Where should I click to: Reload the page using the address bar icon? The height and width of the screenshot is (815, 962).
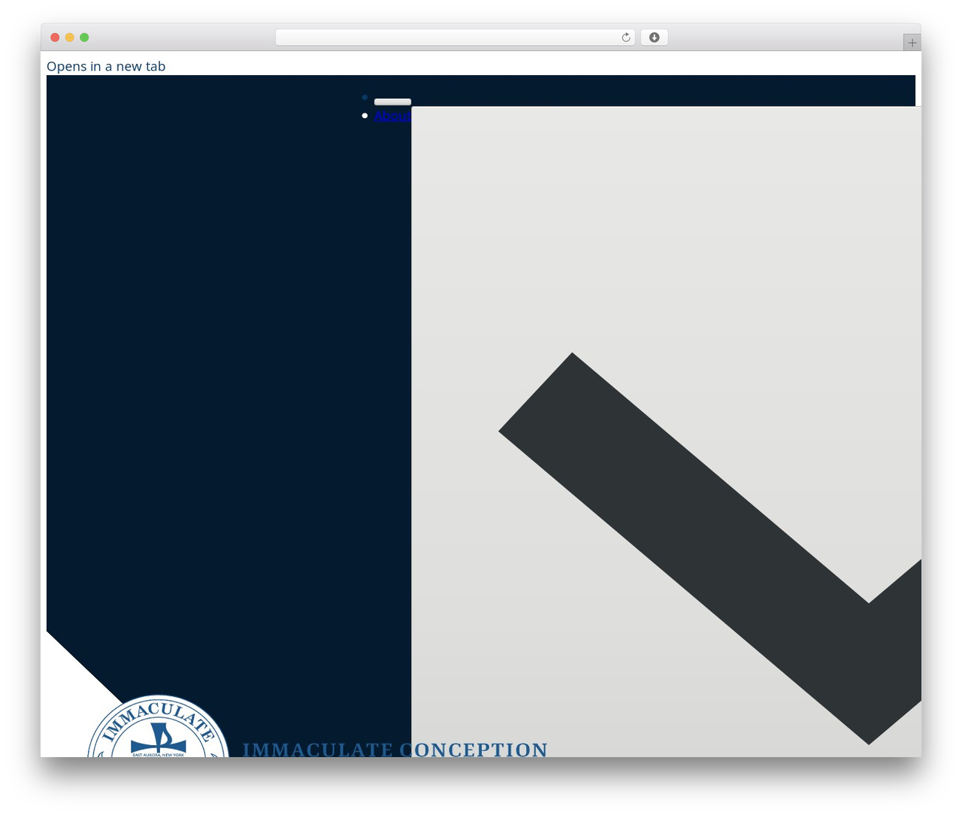coord(625,38)
